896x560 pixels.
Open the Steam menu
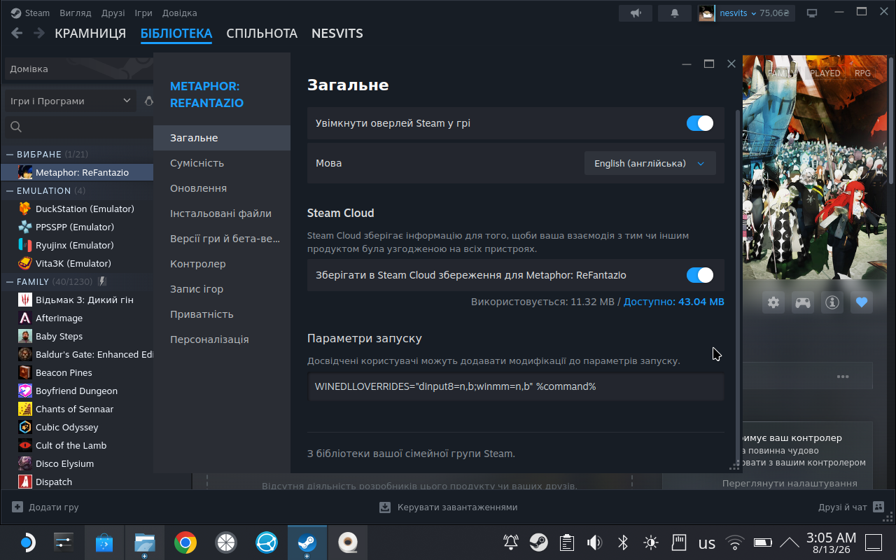(x=30, y=13)
